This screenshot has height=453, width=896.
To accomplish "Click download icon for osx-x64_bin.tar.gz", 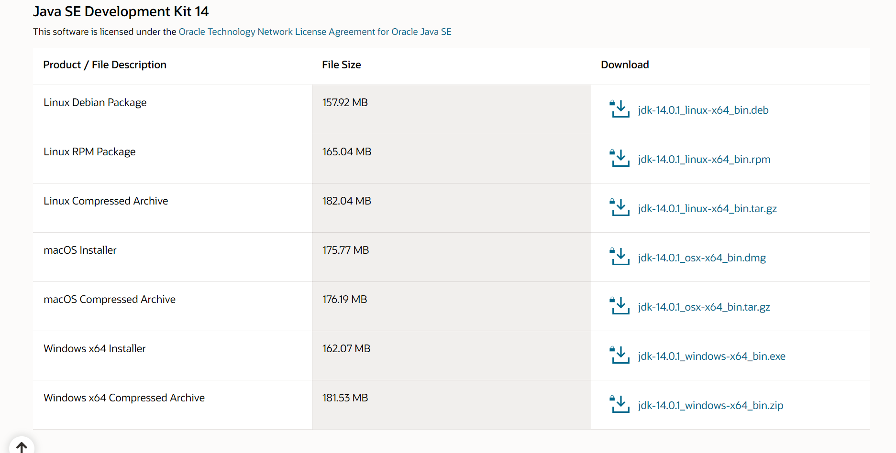I will 620,306.
